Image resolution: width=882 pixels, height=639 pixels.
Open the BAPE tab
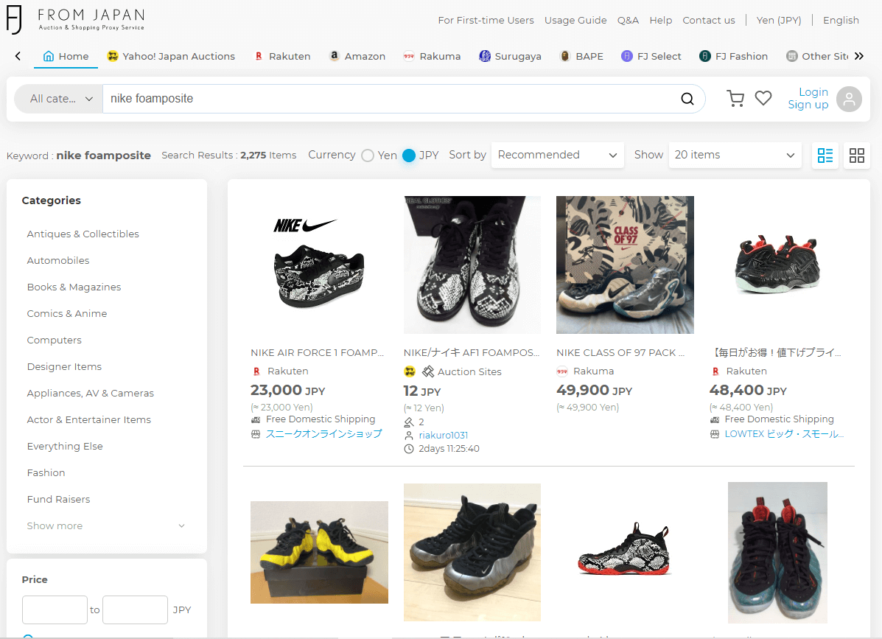[581, 56]
